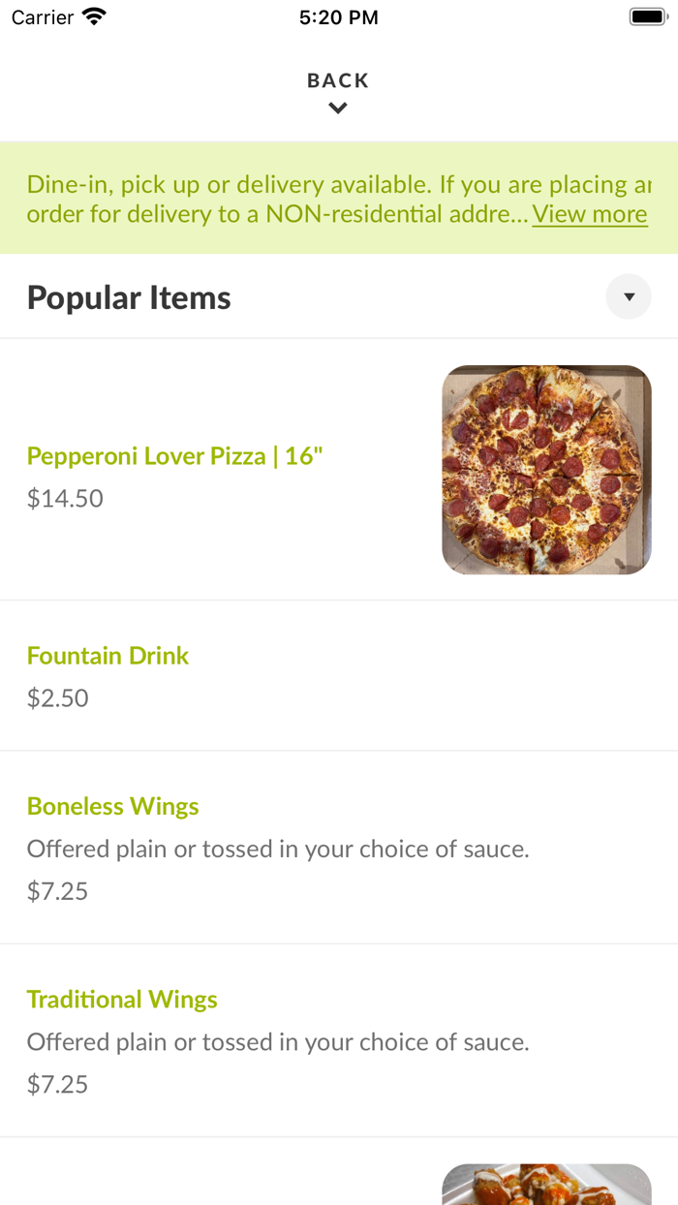The image size is (678, 1205).
Task: Tap the chevron below the BACK label
Action: 337,108
